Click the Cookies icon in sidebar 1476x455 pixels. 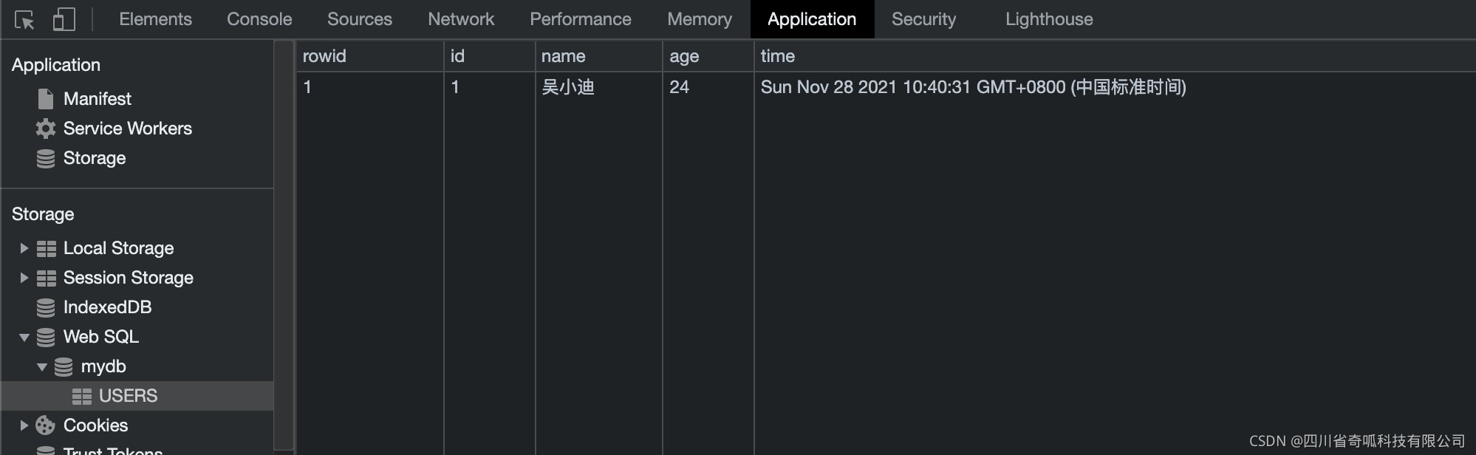46,425
